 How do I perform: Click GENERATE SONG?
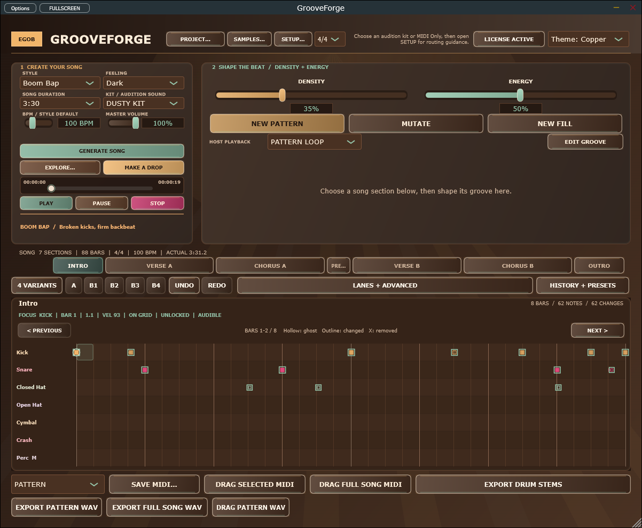(x=102, y=151)
